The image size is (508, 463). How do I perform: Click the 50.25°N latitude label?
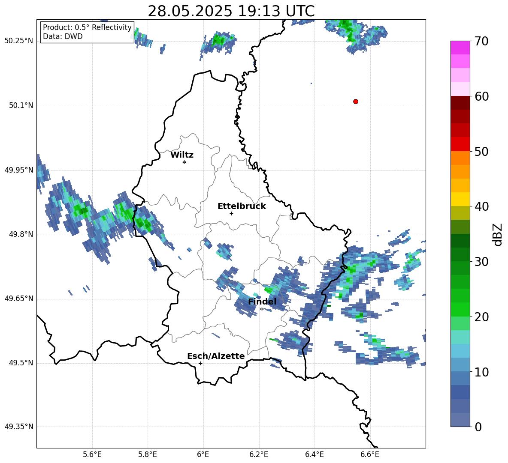pos(19,41)
